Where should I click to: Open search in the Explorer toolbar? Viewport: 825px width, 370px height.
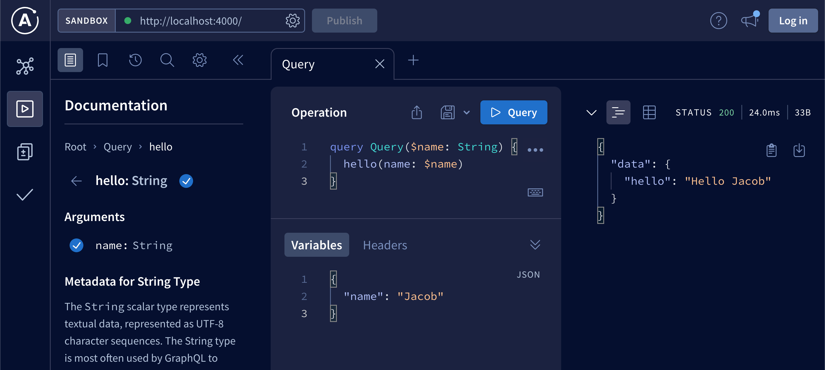point(167,60)
